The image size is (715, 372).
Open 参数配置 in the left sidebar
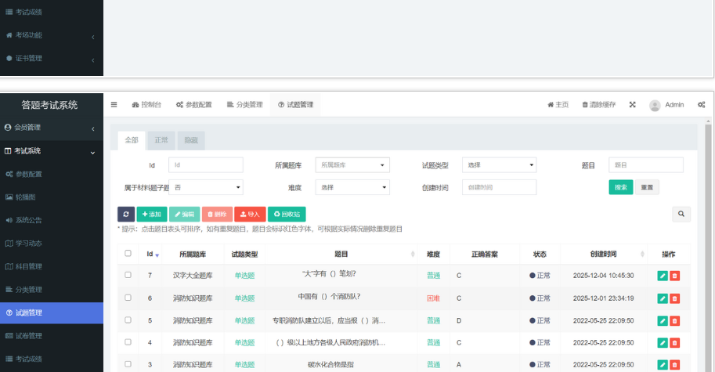[x=52, y=174]
